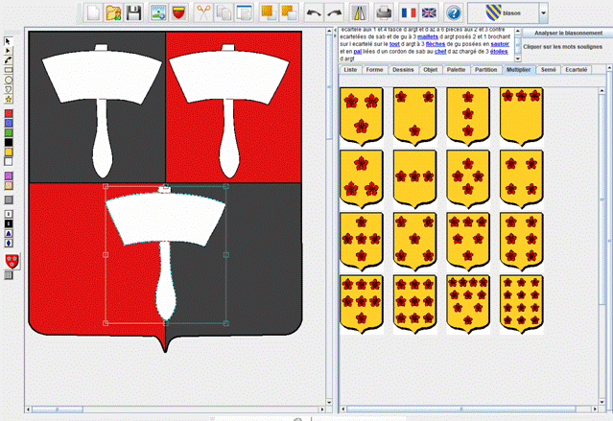Pick the yellow color swatch in left palette
The height and width of the screenshot is (421, 613).
[9, 151]
